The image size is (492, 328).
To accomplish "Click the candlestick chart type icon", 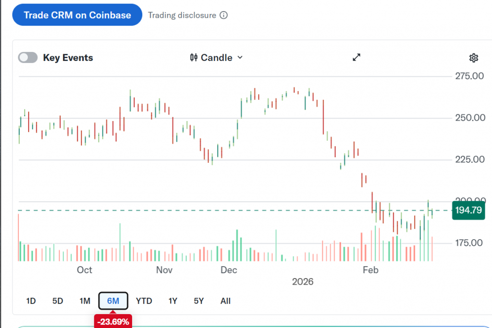I will pyautogui.click(x=194, y=58).
